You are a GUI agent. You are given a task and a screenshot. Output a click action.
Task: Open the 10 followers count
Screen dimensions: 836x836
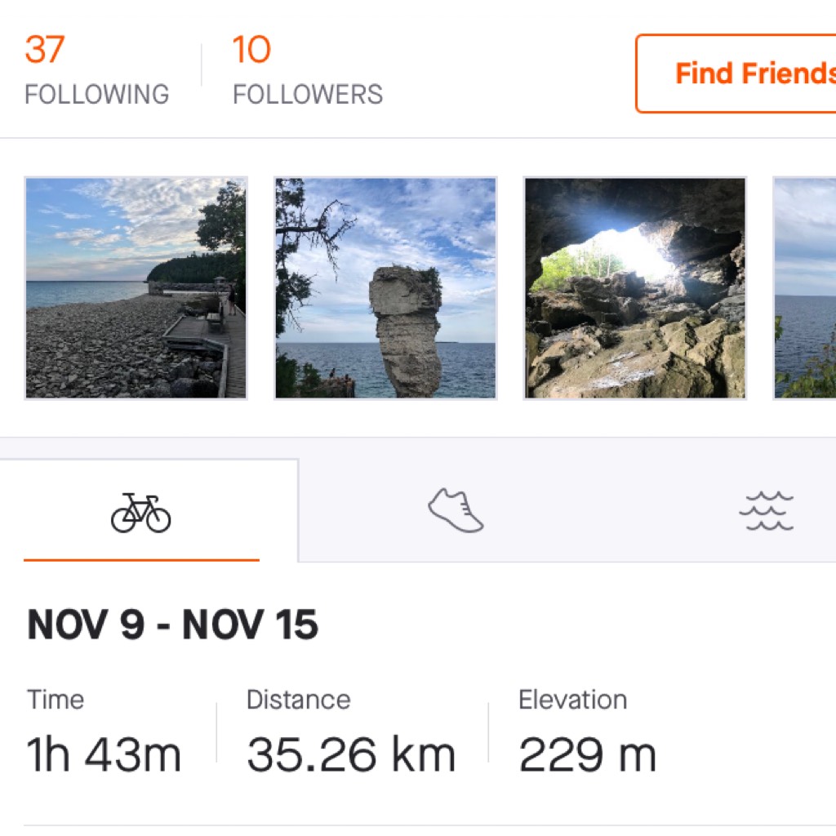point(251,50)
